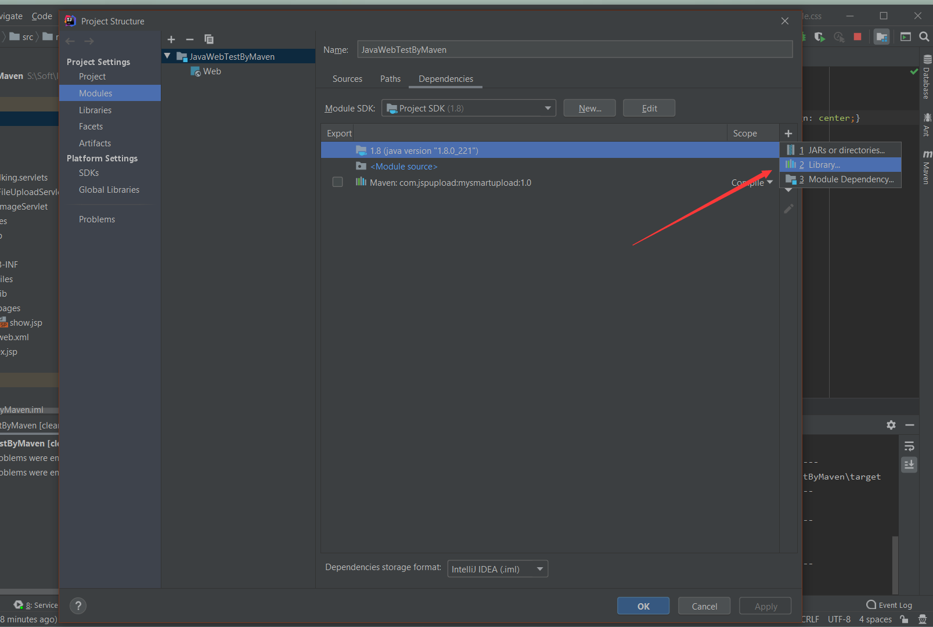Switch to the Dependencies tab
This screenshot has width=933, height=627.
(x=446, y=79)
